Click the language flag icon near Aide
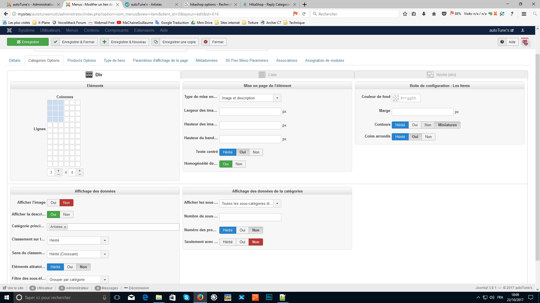This screenshot has width=540, height=303. click(x=525, y=42)
